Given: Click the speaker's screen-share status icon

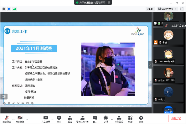Looking at the screenshot, I should [x=155, y=23].
